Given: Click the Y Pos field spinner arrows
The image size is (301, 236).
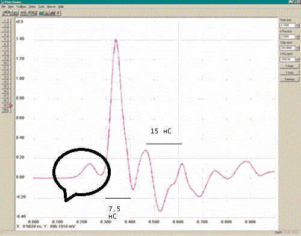Looking at the screenshot, I should (297, 59).
